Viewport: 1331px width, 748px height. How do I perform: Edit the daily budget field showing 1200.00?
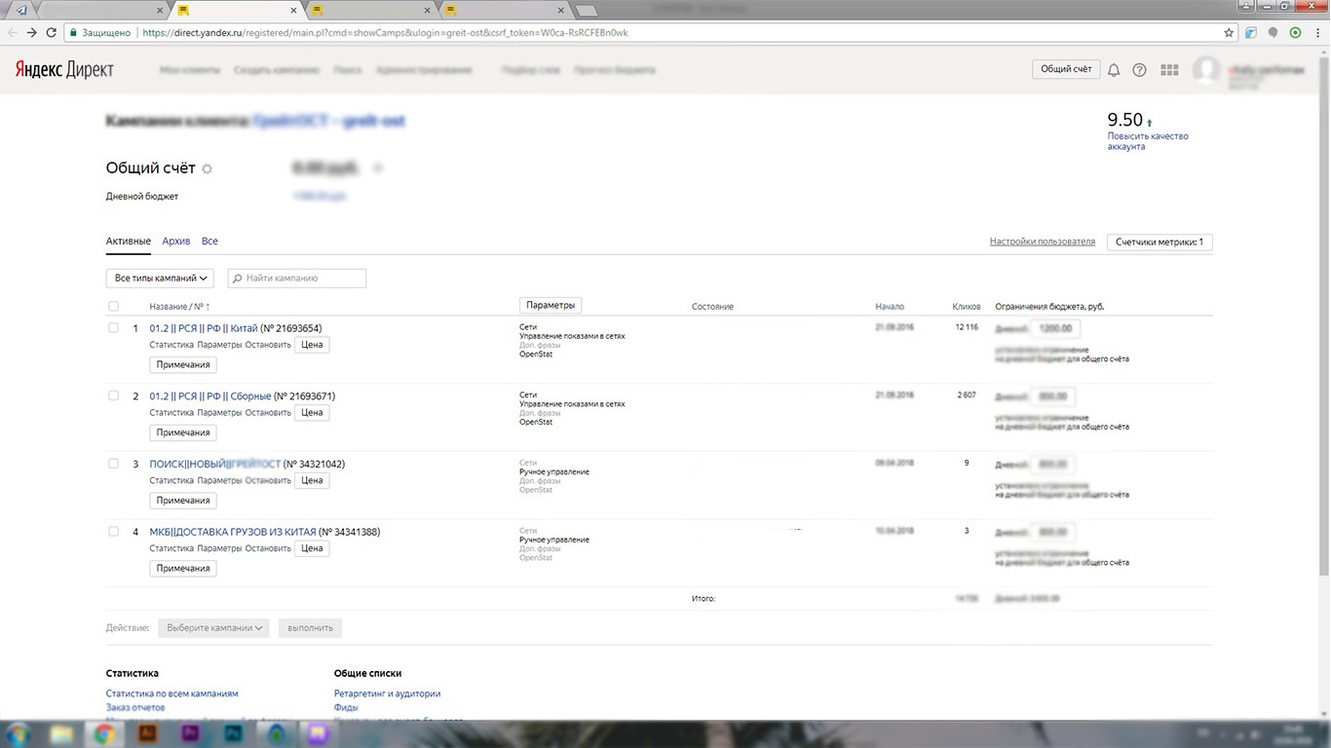(x=1055, y=329)
